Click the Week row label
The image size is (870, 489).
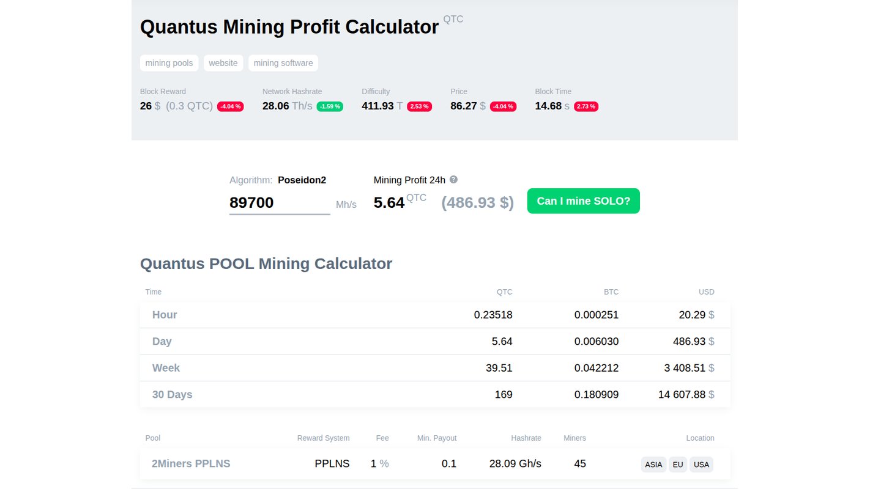tap(166, 368)
